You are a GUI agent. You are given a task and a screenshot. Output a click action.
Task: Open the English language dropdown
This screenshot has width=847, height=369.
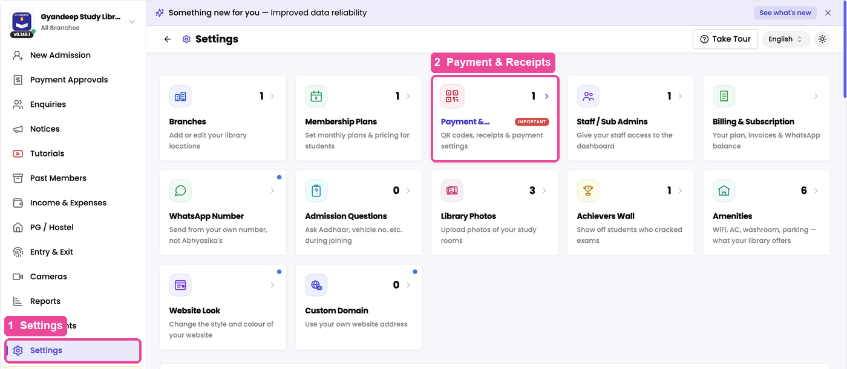(786, 39)
